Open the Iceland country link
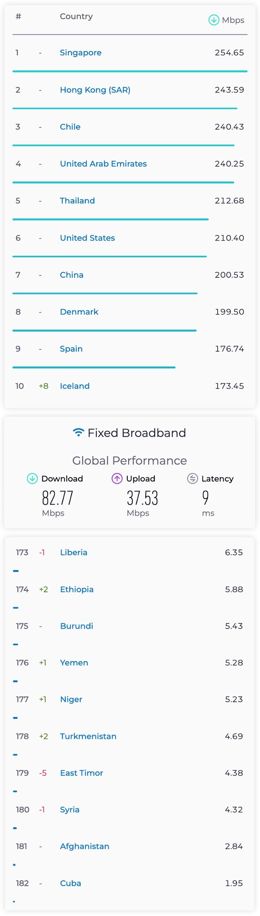 (x=75, y=386)
